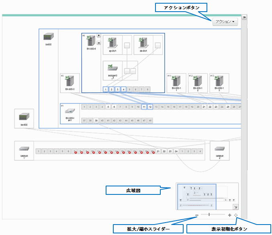Select port 23 on catalyst 1
The height and width of the screenshot is (235, 272).
tap(170, 151)
